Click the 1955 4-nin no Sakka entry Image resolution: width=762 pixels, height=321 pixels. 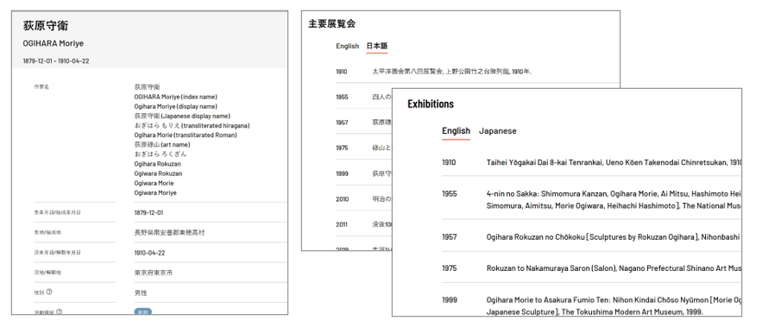pyautogui.click(x=591, y=199)
